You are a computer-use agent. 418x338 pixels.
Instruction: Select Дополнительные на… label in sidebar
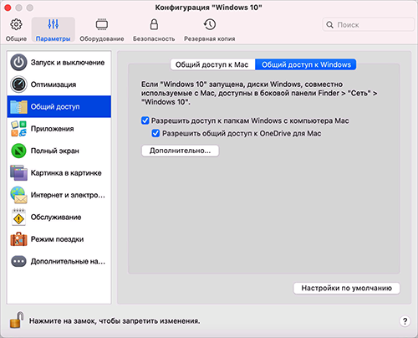coord(68,261)
